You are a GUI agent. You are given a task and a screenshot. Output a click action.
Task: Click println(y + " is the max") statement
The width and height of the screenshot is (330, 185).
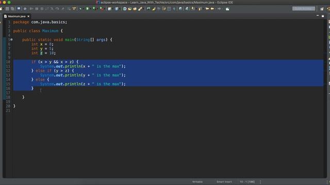(82, 75)
